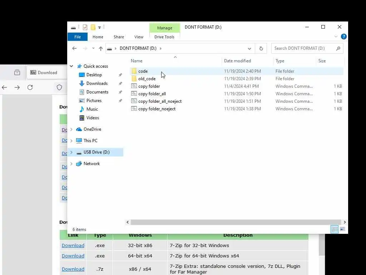Click the 7-Zip Download browser tab

47,73
